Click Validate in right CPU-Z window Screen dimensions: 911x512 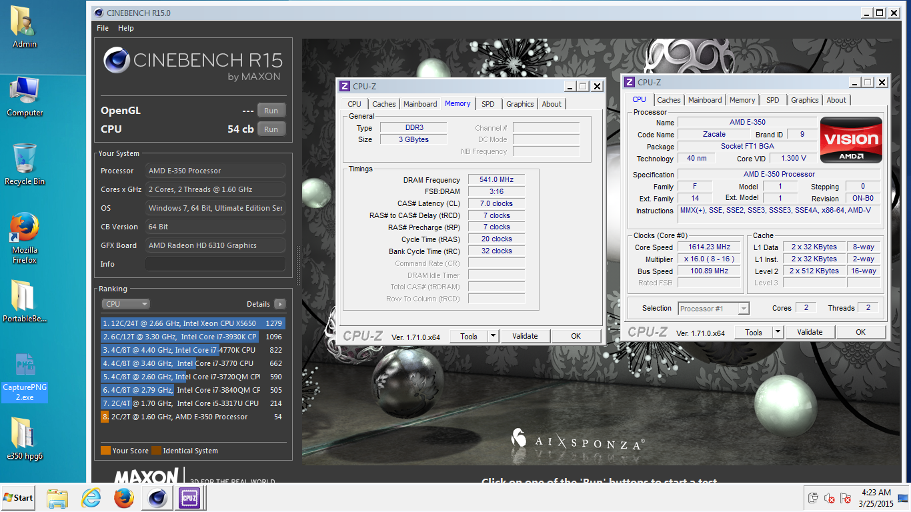810,333
